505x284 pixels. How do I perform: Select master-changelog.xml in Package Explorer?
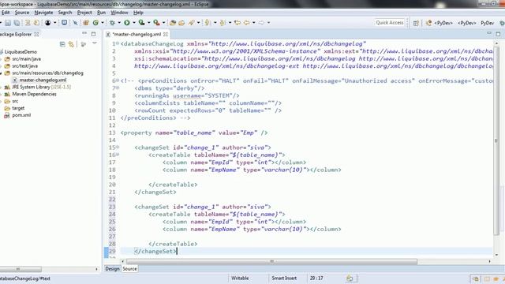(x=43, y=80)
